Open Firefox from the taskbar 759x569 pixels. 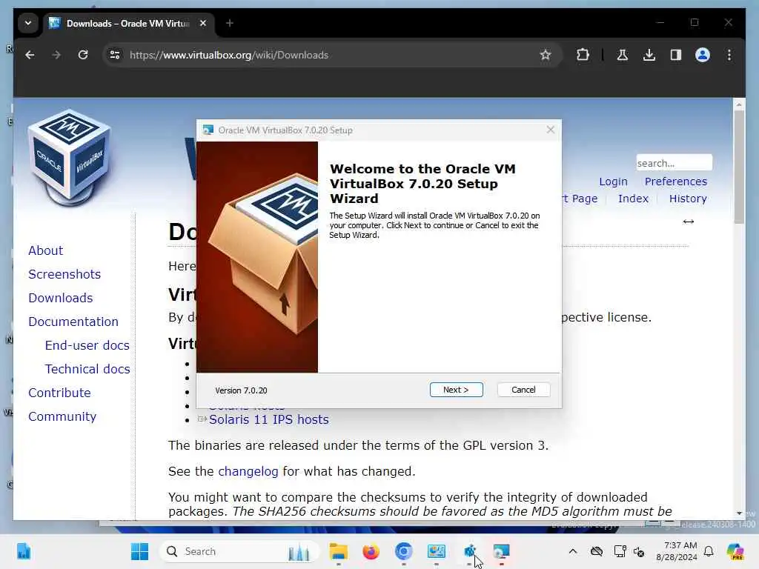point(371,551)
